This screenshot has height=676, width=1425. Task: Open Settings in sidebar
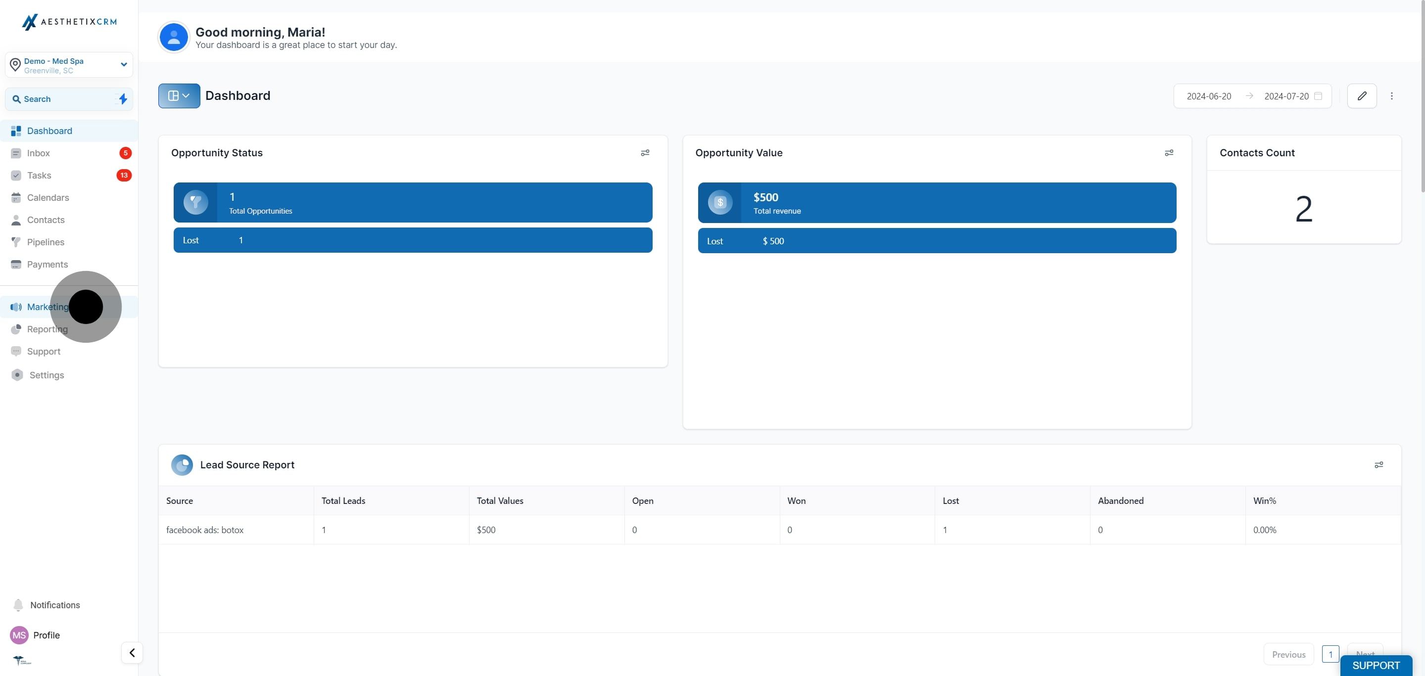coord(69,375)
